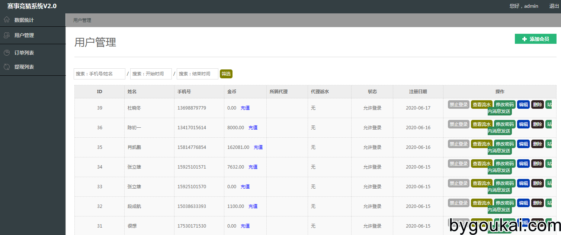Click the pie chart icon beside 订单列表

tap(6, 53)
